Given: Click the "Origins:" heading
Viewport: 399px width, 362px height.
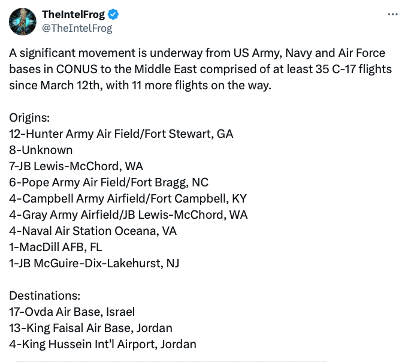Looking at the screenshot, I should point(29,117).
